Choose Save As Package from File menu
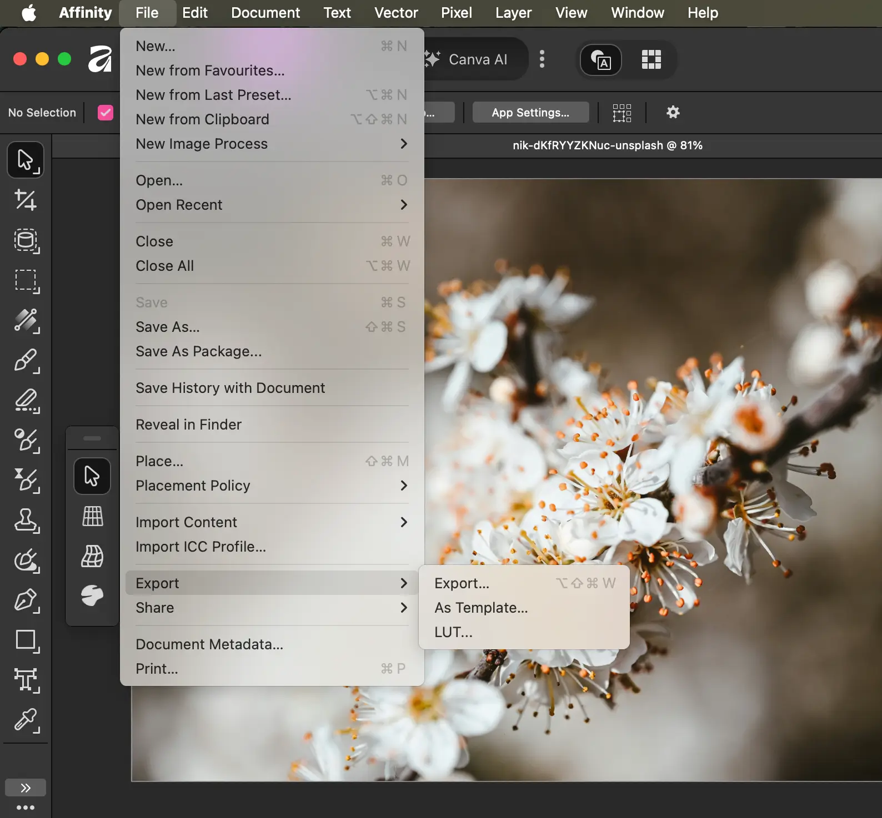Screen dimensions: 882x818 199,351
